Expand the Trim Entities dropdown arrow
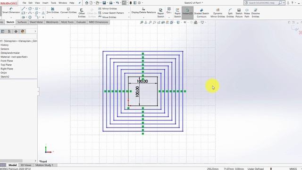 coord(52,17)
